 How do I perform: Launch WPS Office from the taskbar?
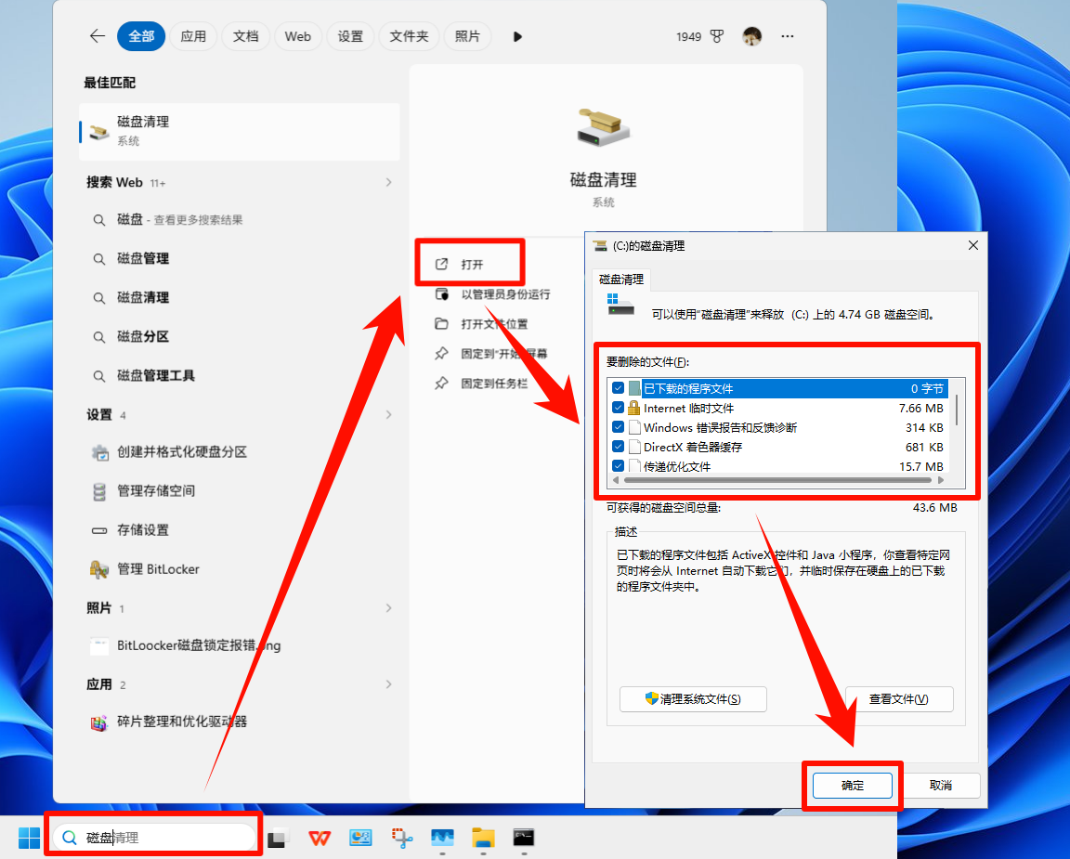pos(320,837)
